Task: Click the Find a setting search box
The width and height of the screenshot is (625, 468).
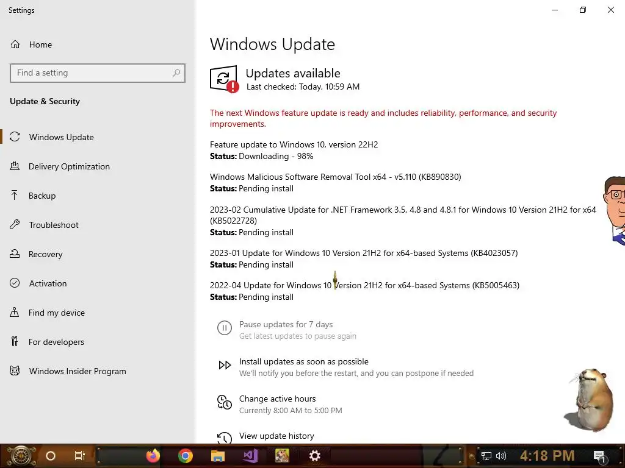Action: (98, 73)
